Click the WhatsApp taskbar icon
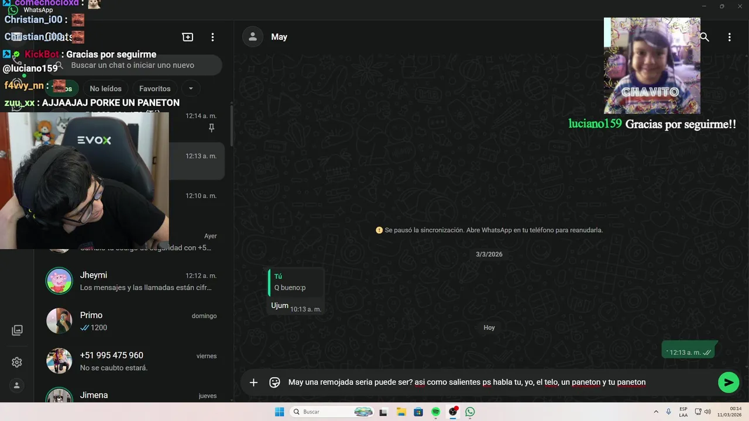The height and width of the screenshot is (421, 749). point(470,412)
